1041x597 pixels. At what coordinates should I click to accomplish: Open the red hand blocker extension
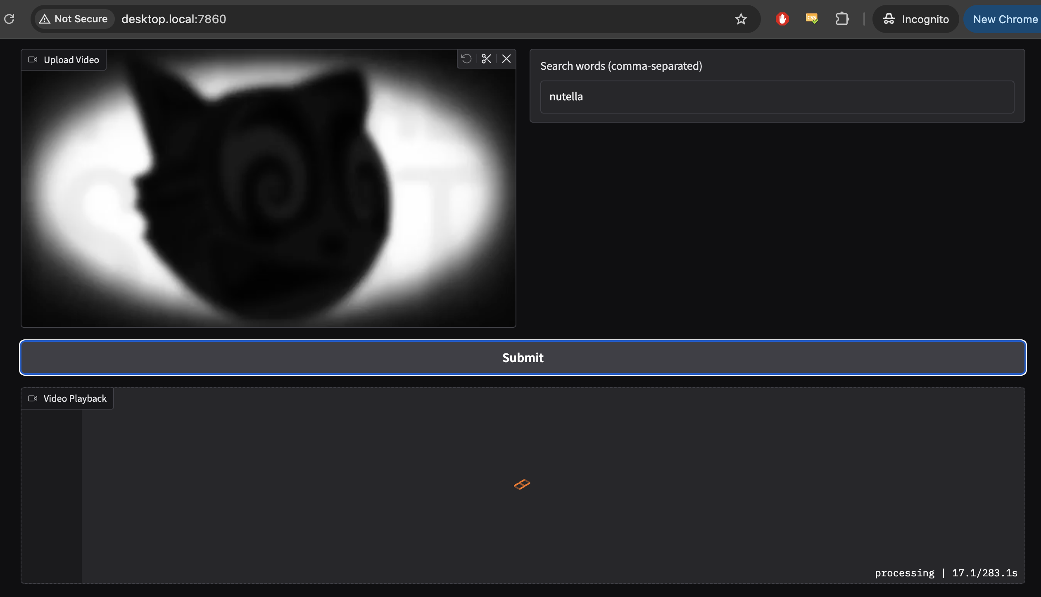pyautogui.click(x=782, y=19)
